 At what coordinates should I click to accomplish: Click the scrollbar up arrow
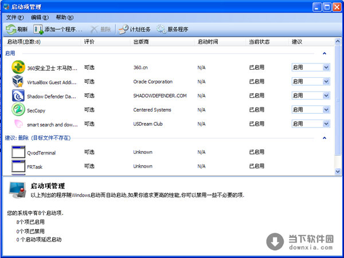pyautogui.click(x=338, y=41)
